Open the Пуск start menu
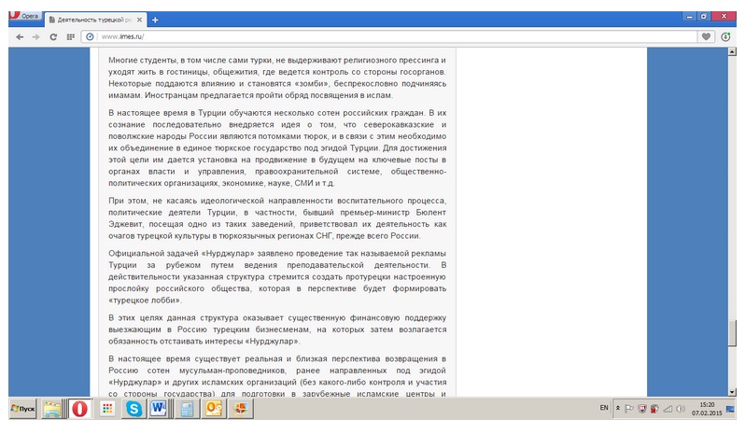745x434 pixels. coord(22,409)
